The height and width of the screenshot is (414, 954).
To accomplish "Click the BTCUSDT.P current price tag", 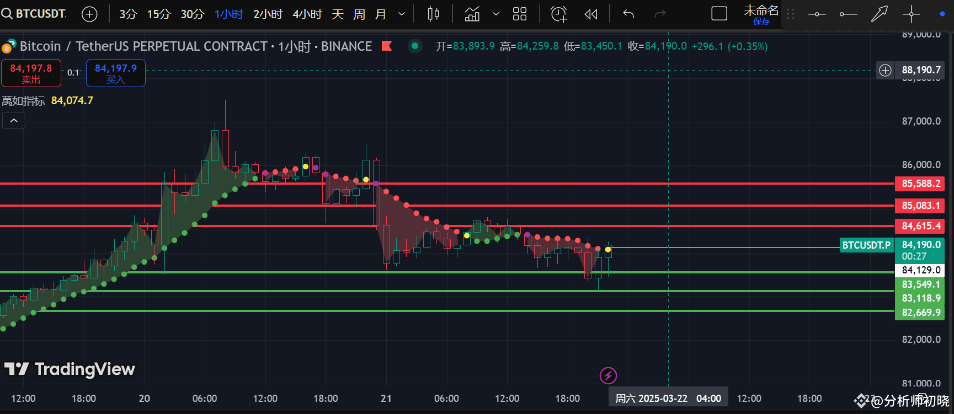I will (x=866, y=245).
